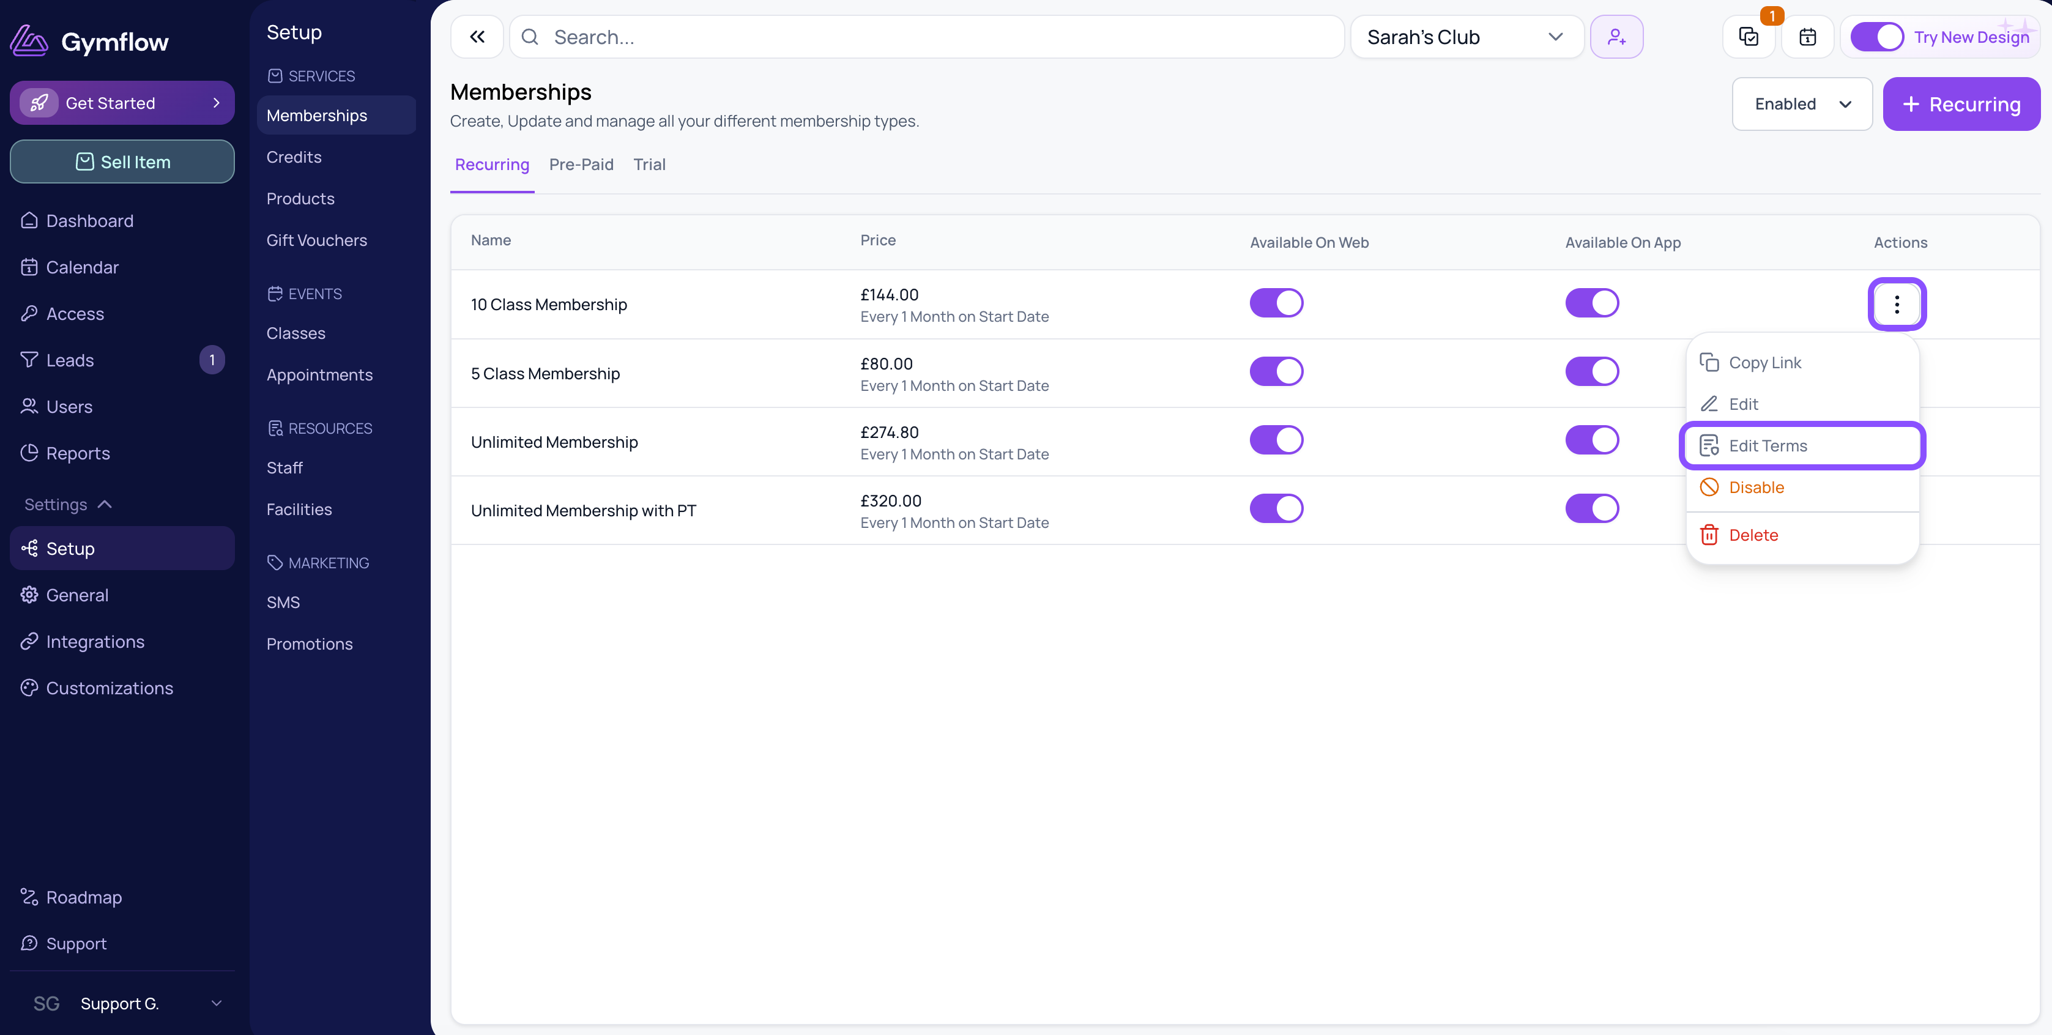
Task: Choose Edit Terms in the actions menu
Action: (x=1802, y=446)
